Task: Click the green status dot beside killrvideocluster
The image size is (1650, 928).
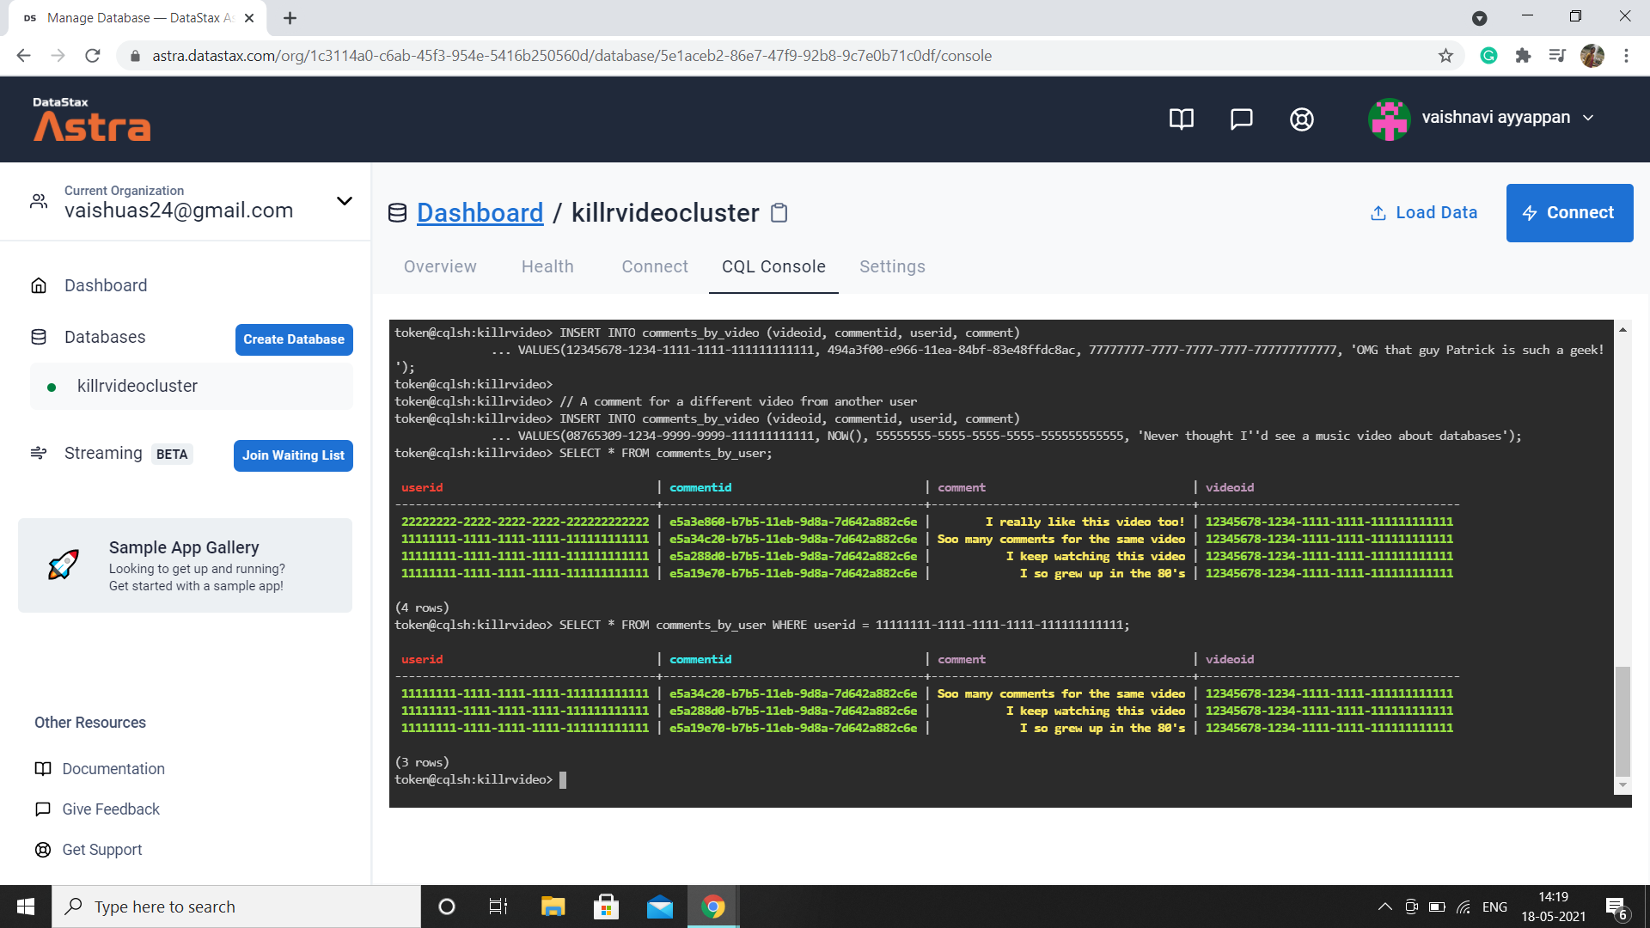Action: [x=53, y=387]
